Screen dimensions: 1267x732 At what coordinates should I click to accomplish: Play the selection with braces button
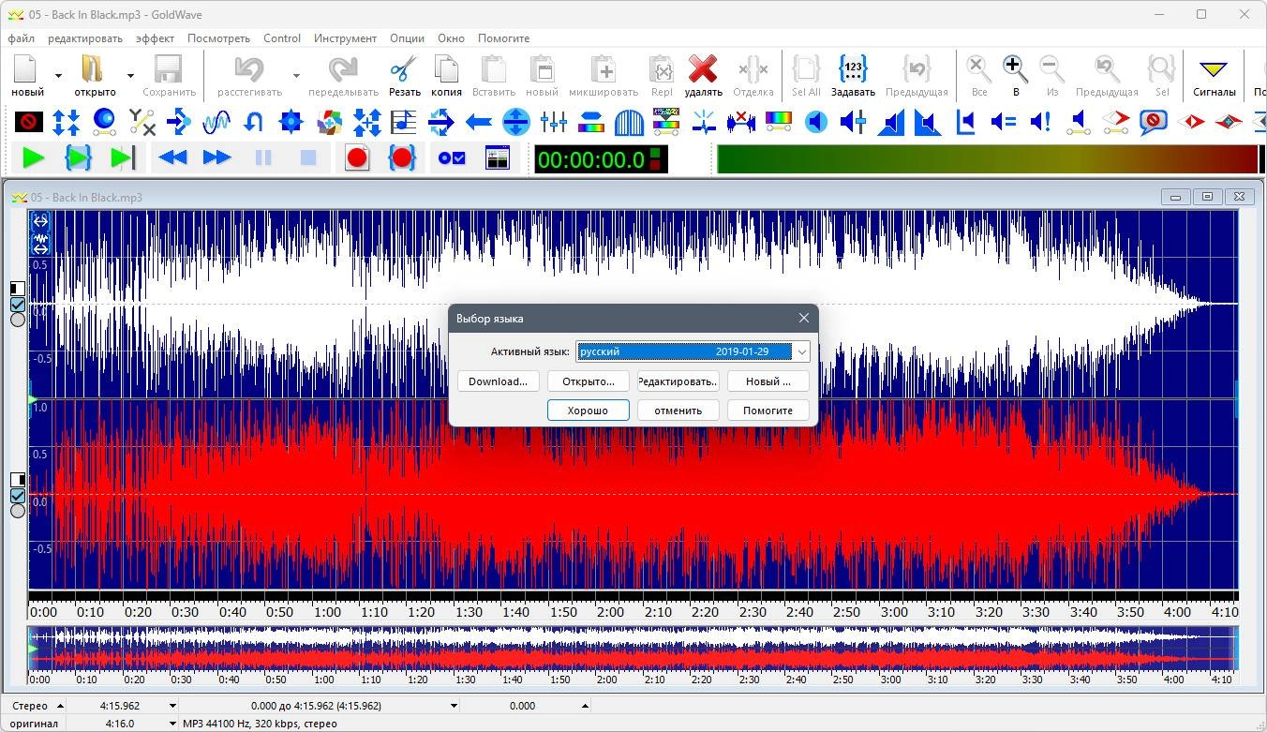[x=78, y=158]
